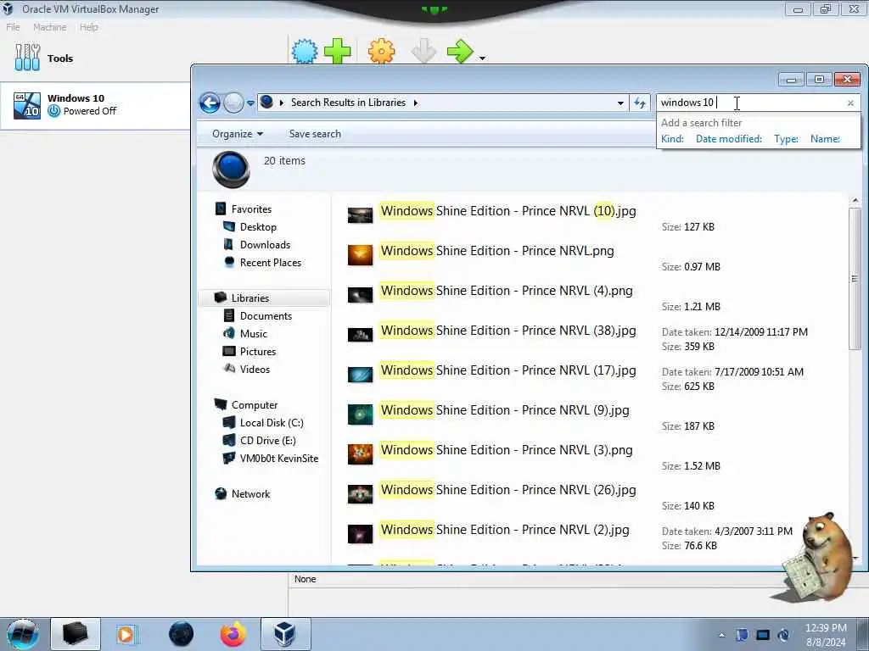Open the black folder Explorer taskbar icon
This screenshot has width=869, height=651.
(x=76, y=634)
